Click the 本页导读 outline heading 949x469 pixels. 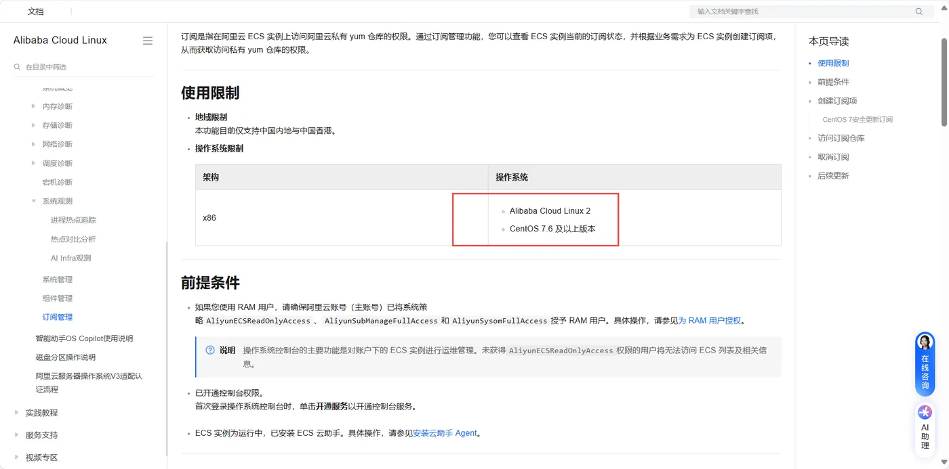tap(828, 41)
